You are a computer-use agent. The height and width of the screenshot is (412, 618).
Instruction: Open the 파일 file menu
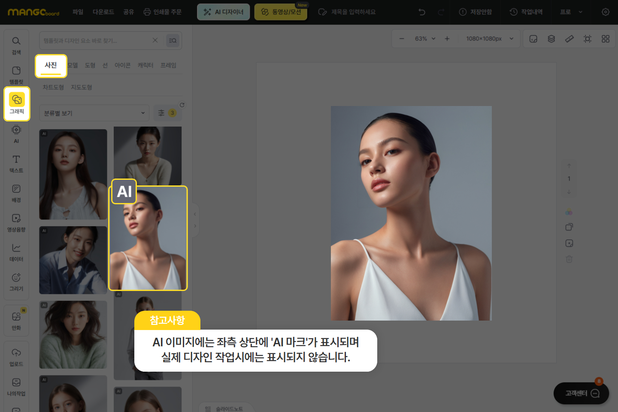[78, 12]
